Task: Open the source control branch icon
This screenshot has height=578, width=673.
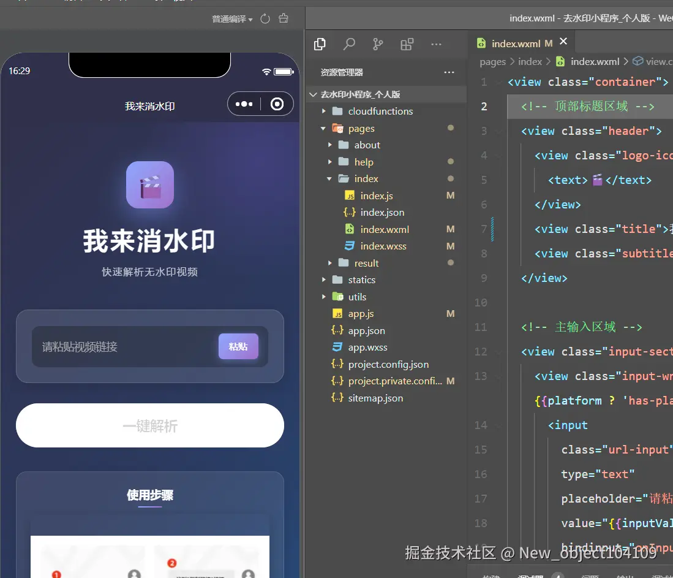Action: tap(378, 44)
